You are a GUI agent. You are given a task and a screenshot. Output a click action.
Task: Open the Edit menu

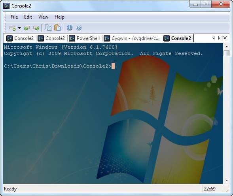click(28, 17)
